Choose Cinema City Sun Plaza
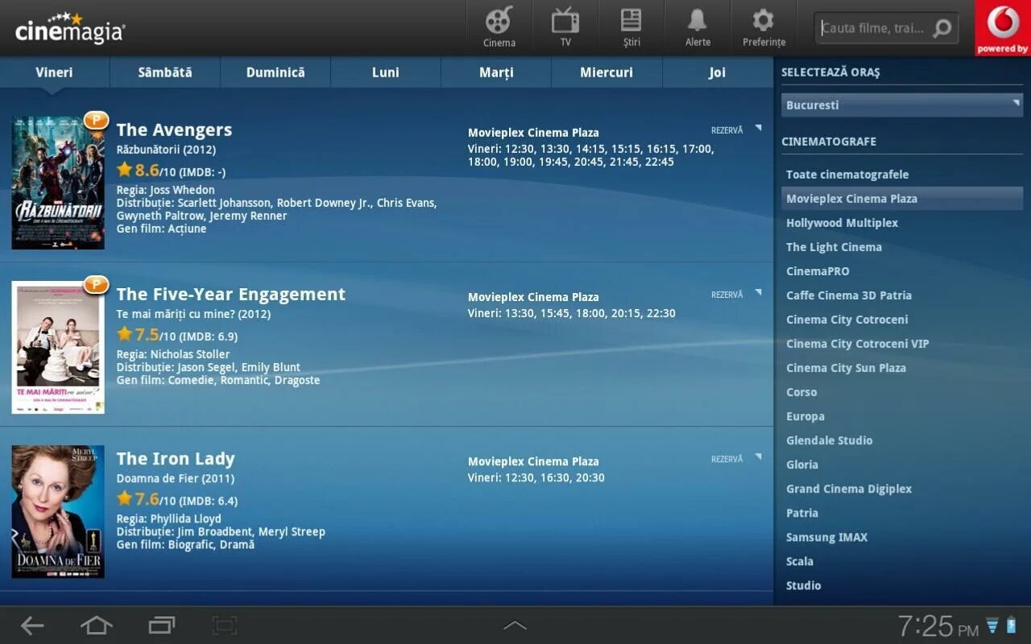 tap(846, 368)
